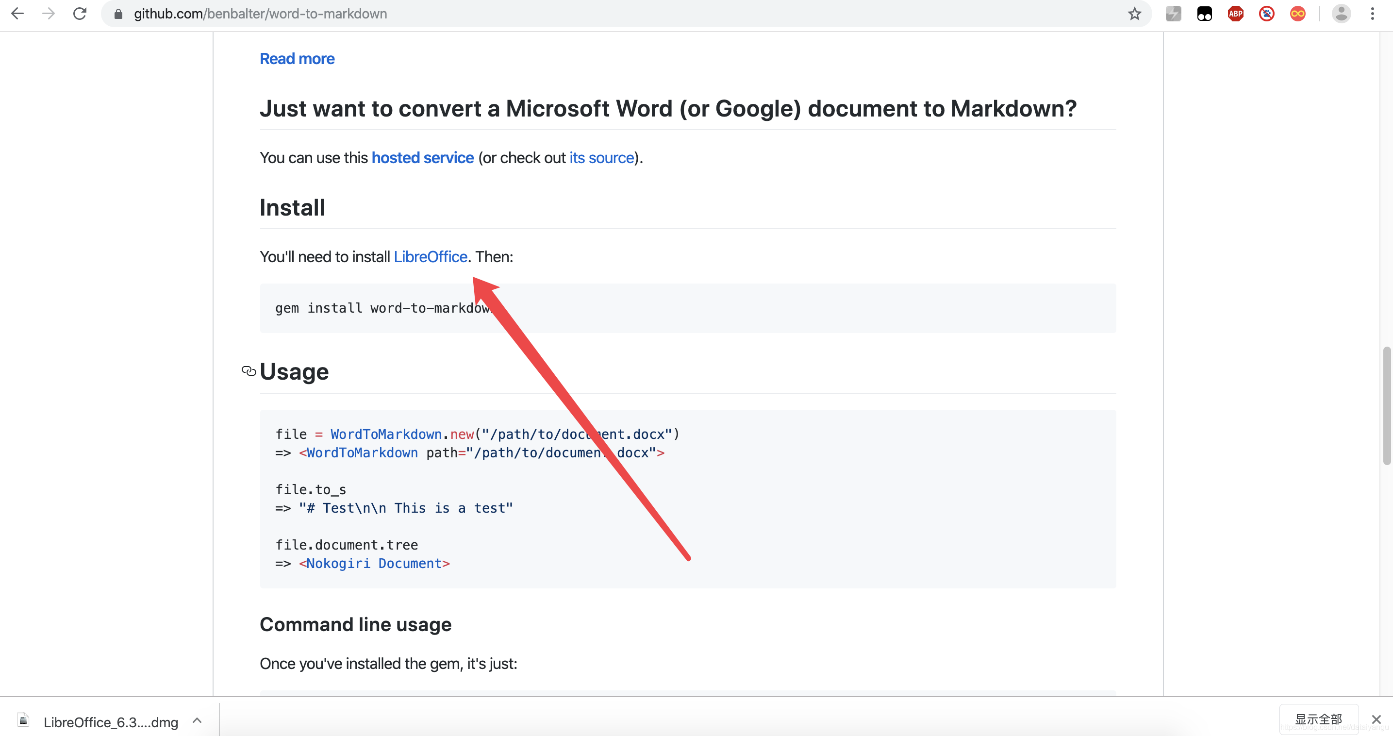Follow the Read more link
This screenshot has width=1393, height=736.
tap(297, 58)
